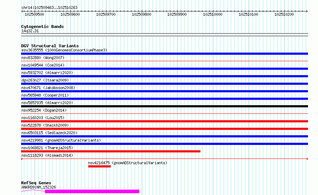Select the red bar under nsv522878
Viewport: 318px width, 195px height.
[x=164, y=129]
